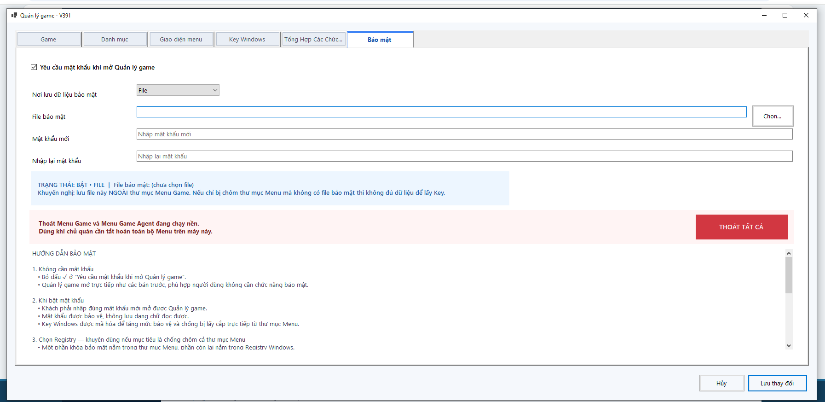Click the guide scrollbar up arrow
The image size is (825, 402).
tap(789, 253)
